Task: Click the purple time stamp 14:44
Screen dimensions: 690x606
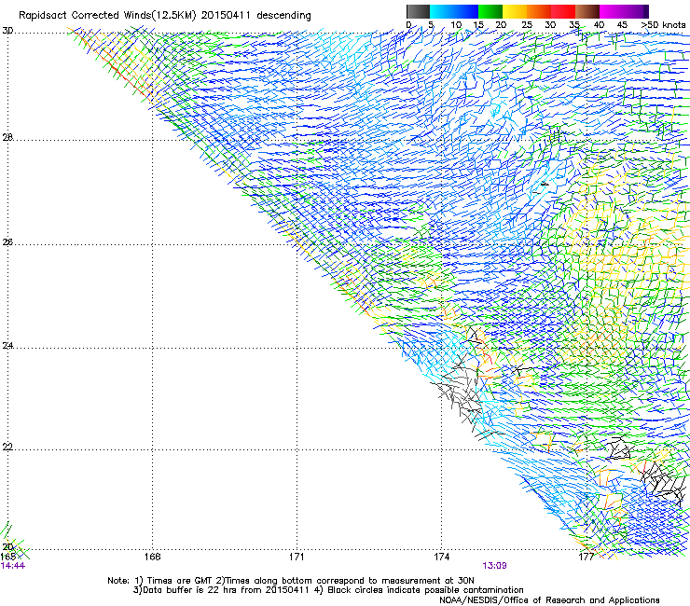Action: [x=13, y=566]
